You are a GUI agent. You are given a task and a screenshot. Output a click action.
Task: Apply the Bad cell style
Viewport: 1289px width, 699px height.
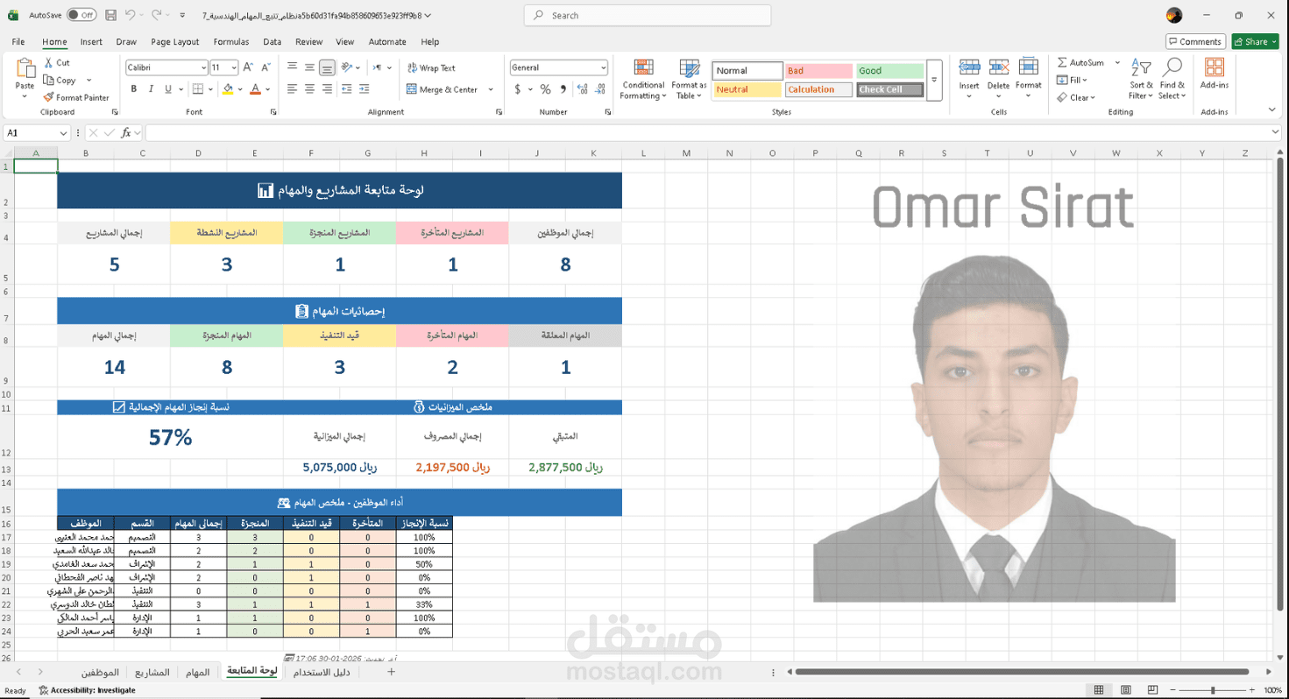point(818,71)
